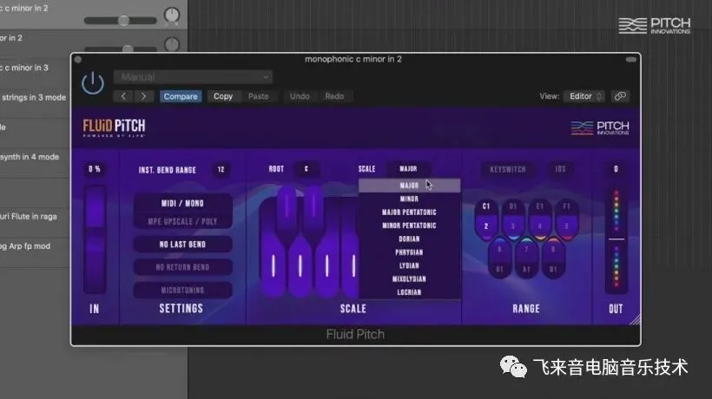The image size is (712, 399).
Task: Open the Root note dropdown
Action: (306, 168)
